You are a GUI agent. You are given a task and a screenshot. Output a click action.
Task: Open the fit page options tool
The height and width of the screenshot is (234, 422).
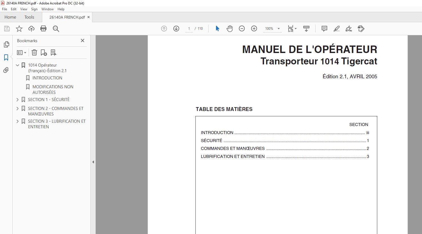(292, 29)
